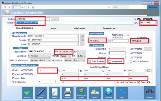Switch to Datos Principales tab
Image resolution: width=161 pixels, height=101 pixels.
pyautogui.click(x=24, y=28)
